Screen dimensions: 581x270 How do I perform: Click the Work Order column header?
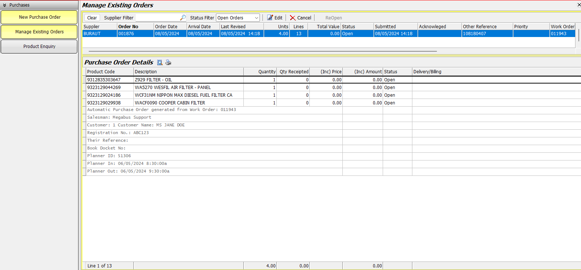(x=562, y=26)
